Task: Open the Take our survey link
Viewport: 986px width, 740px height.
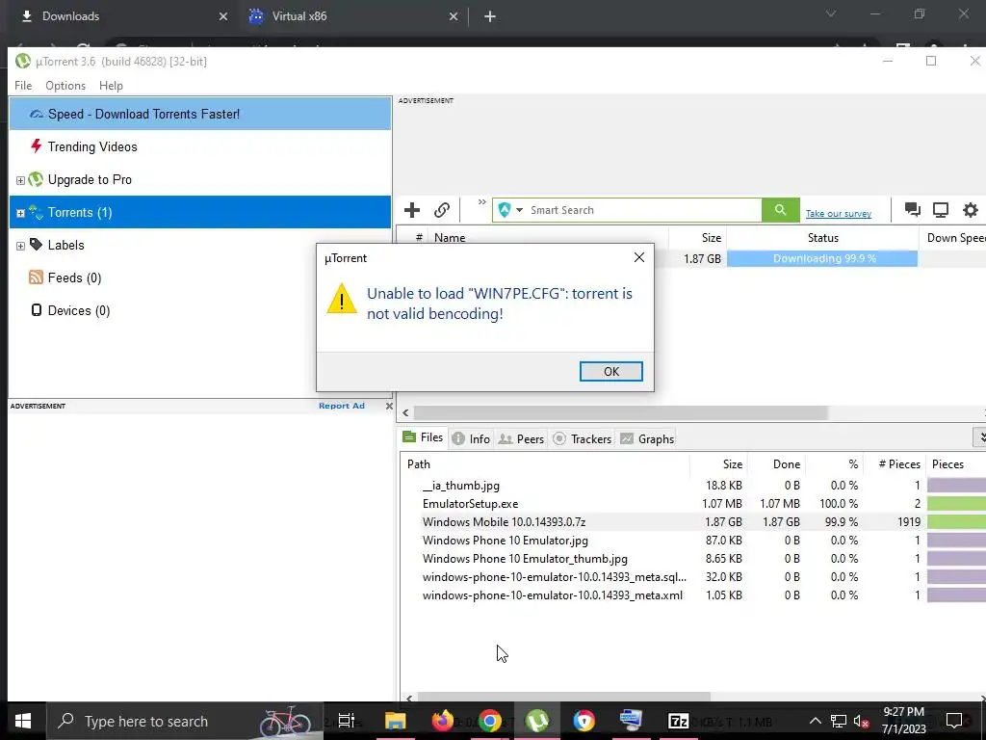Action: coord(839,213)
